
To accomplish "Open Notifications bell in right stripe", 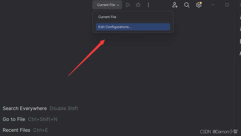I will 240,17.
